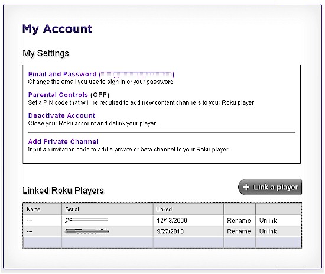Open the Email and Password settings link
The image size is (325, 274).
(x=63, y=74)
